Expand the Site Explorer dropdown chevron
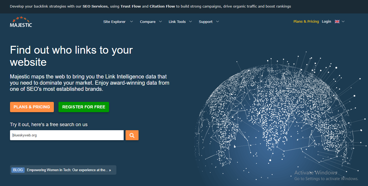 [132, 22]
